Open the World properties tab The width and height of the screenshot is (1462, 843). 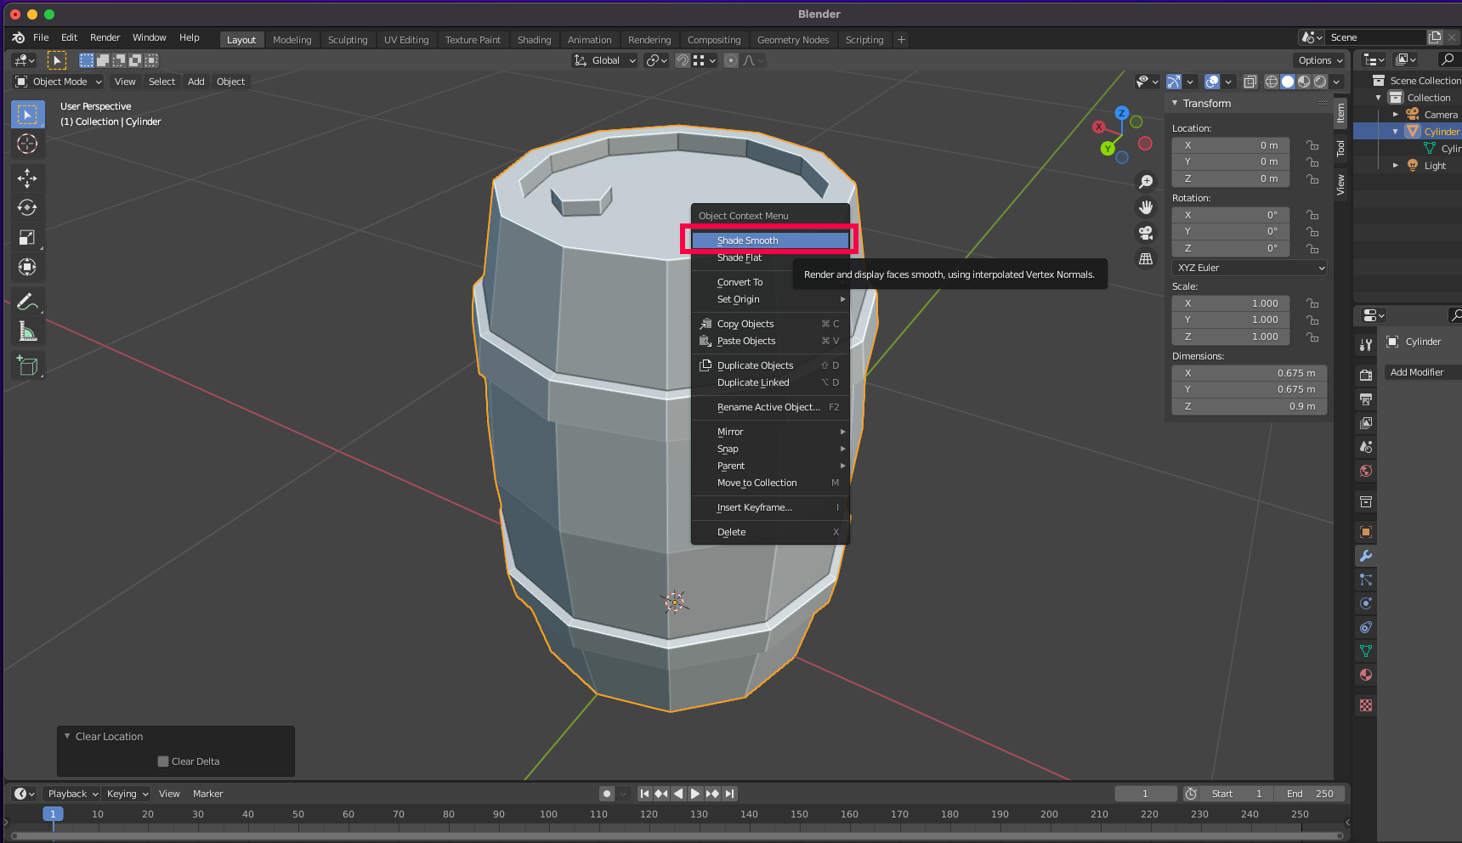pos(1366,471)
